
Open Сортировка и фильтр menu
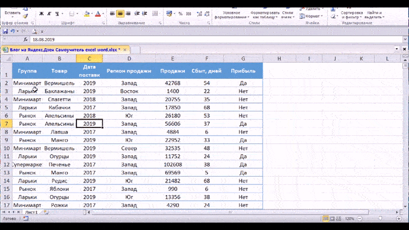[x=352, y=15]
